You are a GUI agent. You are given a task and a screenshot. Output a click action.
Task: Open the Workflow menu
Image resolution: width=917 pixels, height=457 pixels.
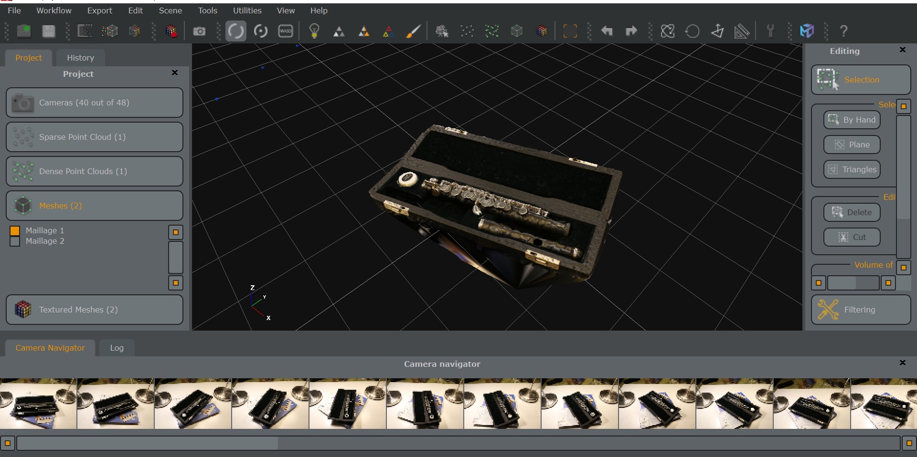[x=54, y=10]
